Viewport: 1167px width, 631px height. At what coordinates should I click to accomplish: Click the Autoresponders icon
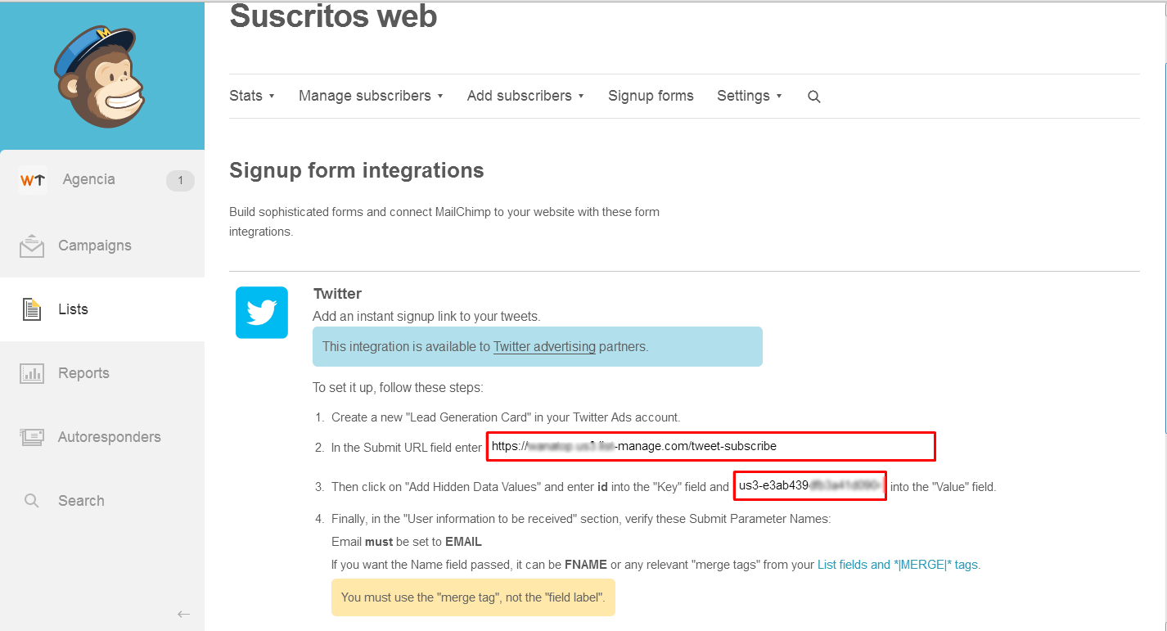tap(32, 437)
